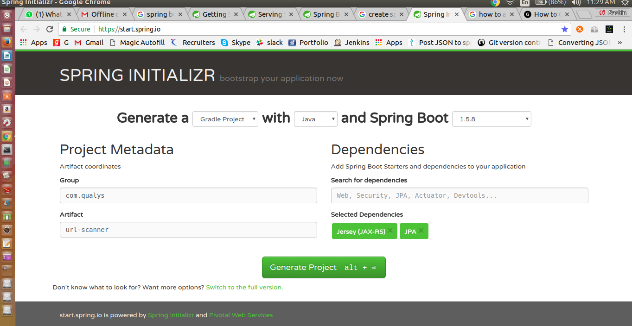Open the Magic Autofill bookmark

137,43
